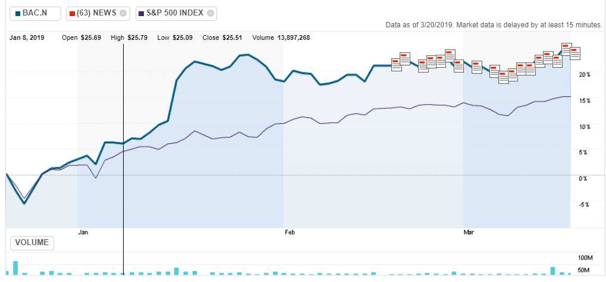Remove the (63) NEWS overlay
The height and width of the screenshot is (282, 606).
pos(123,13)
